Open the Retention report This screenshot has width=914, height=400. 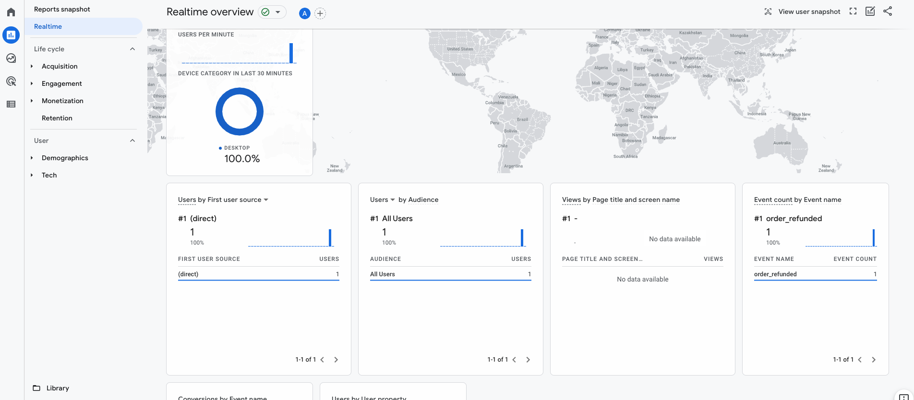pyautogui.click(x=57, y=118)
